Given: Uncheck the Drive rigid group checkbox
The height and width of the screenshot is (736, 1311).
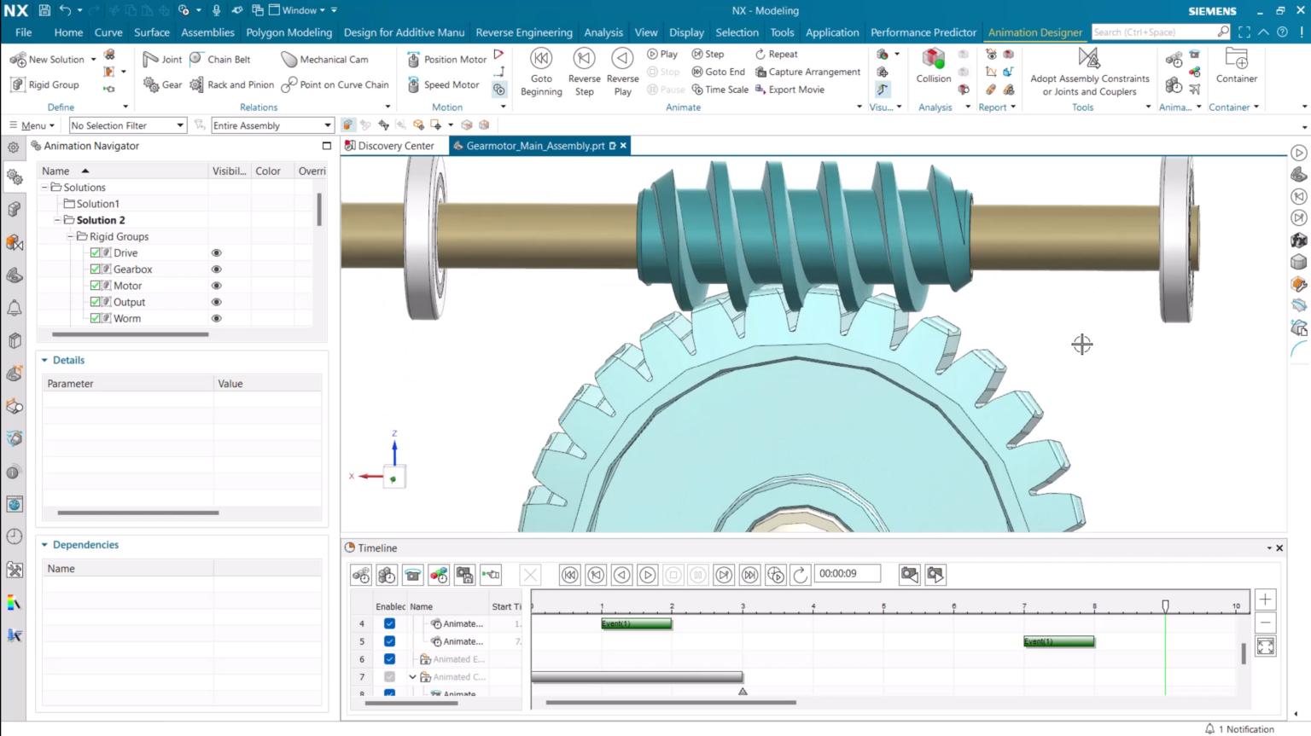Looking at the screenshot, I should coord(96,252).
